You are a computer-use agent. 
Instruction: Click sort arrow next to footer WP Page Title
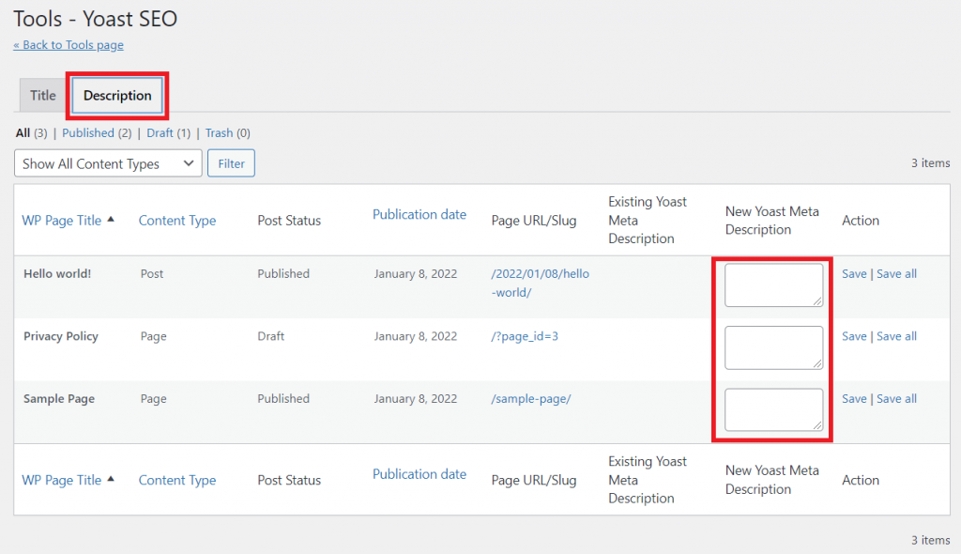pos(111,479)
